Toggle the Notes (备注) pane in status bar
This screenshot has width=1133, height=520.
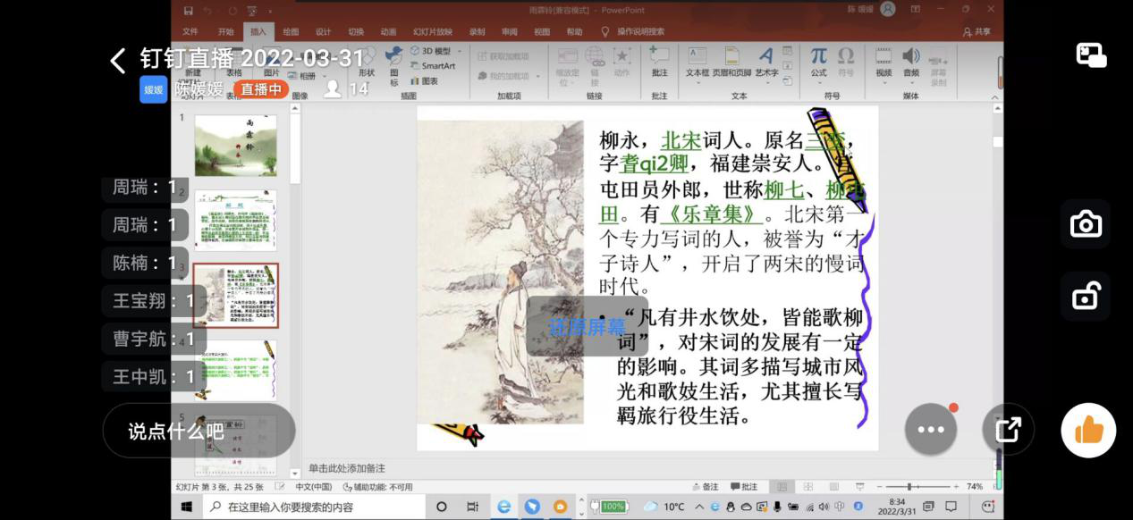point(706,486)
